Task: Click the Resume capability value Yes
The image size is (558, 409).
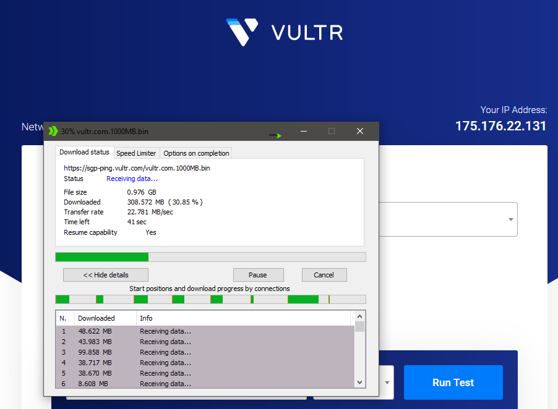Action: [x=151, y=232]
